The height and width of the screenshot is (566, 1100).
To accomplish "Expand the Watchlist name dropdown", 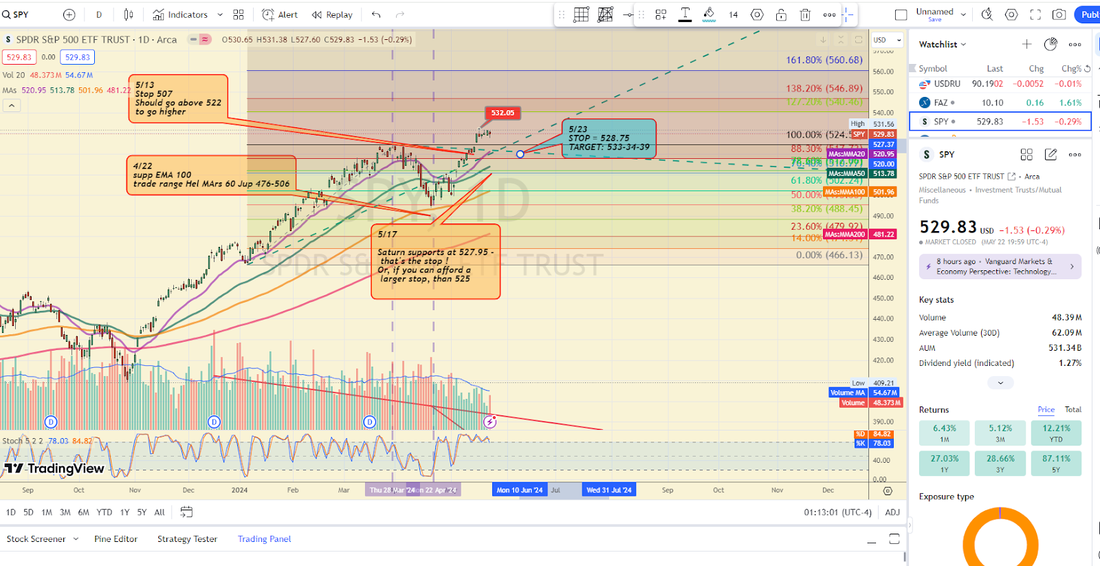I will (x=943, y=44).
